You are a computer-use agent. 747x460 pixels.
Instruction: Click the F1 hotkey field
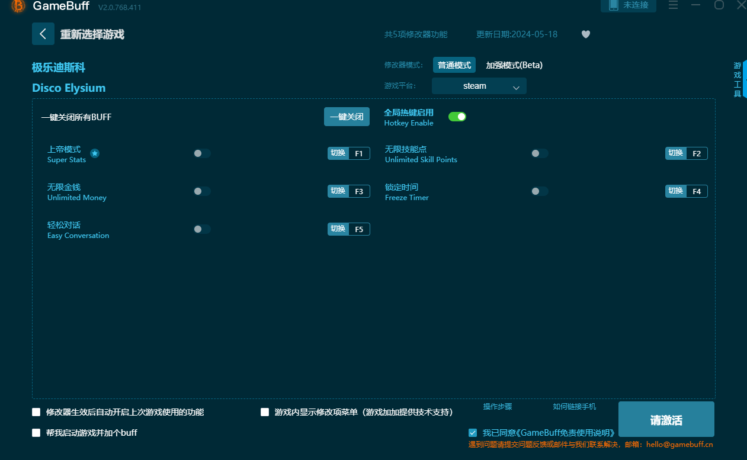click(x=359, y=153)
